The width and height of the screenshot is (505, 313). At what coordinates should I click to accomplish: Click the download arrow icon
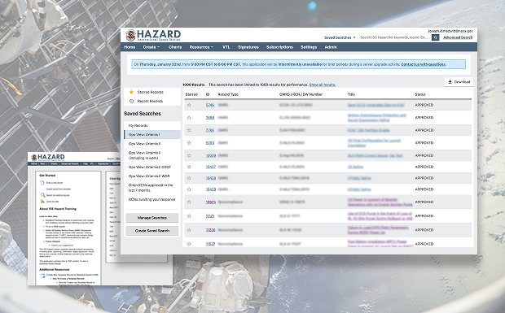point(450,82)
